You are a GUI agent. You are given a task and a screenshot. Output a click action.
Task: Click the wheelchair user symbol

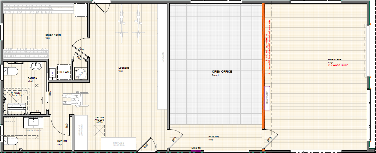tap(75, 99)
